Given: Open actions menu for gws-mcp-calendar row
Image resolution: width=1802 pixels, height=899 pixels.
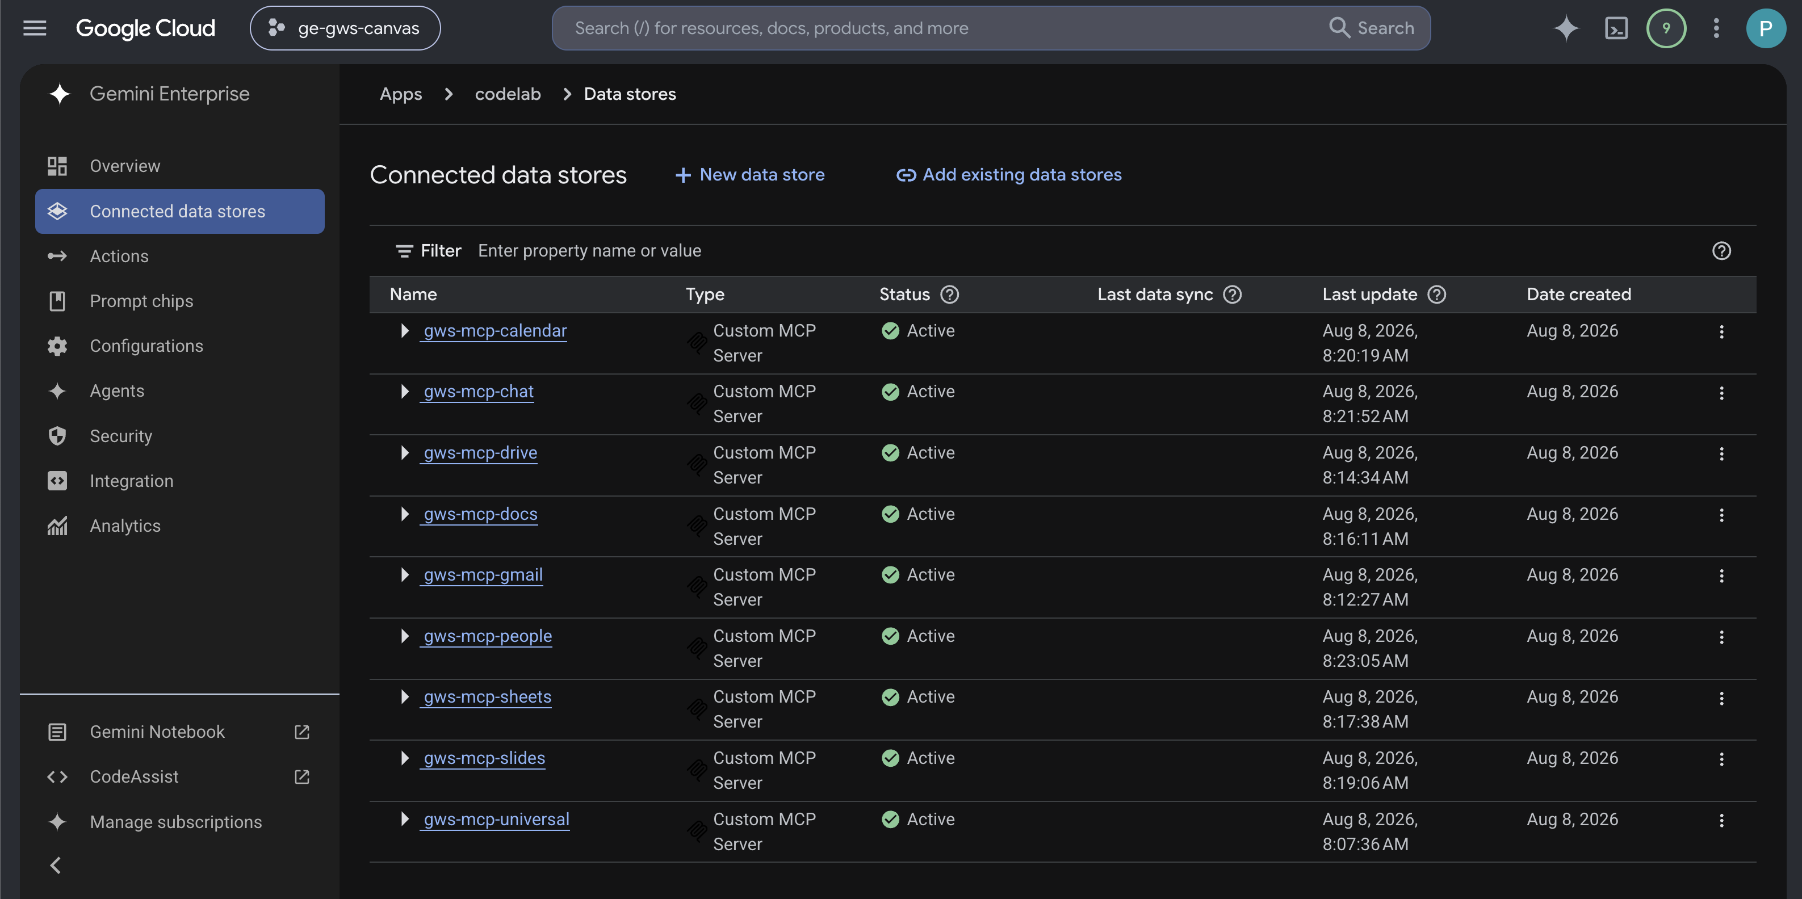Looking at the screenshot, I should tap(1721, 332).
